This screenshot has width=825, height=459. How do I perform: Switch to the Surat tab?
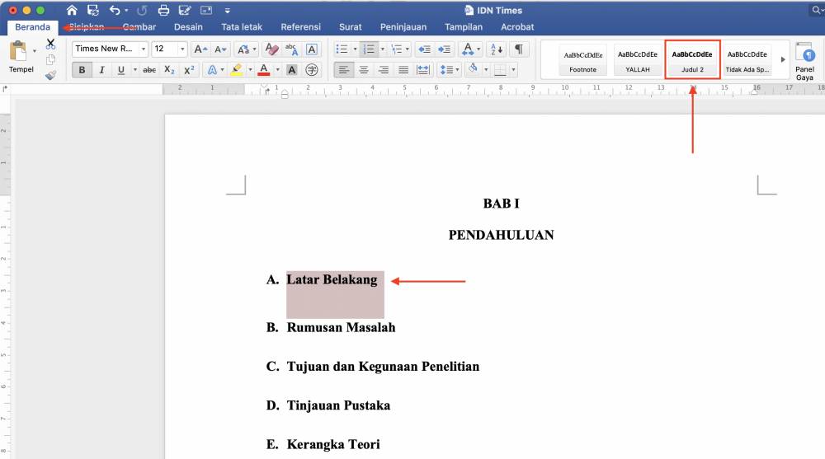[x=350, y=27]
